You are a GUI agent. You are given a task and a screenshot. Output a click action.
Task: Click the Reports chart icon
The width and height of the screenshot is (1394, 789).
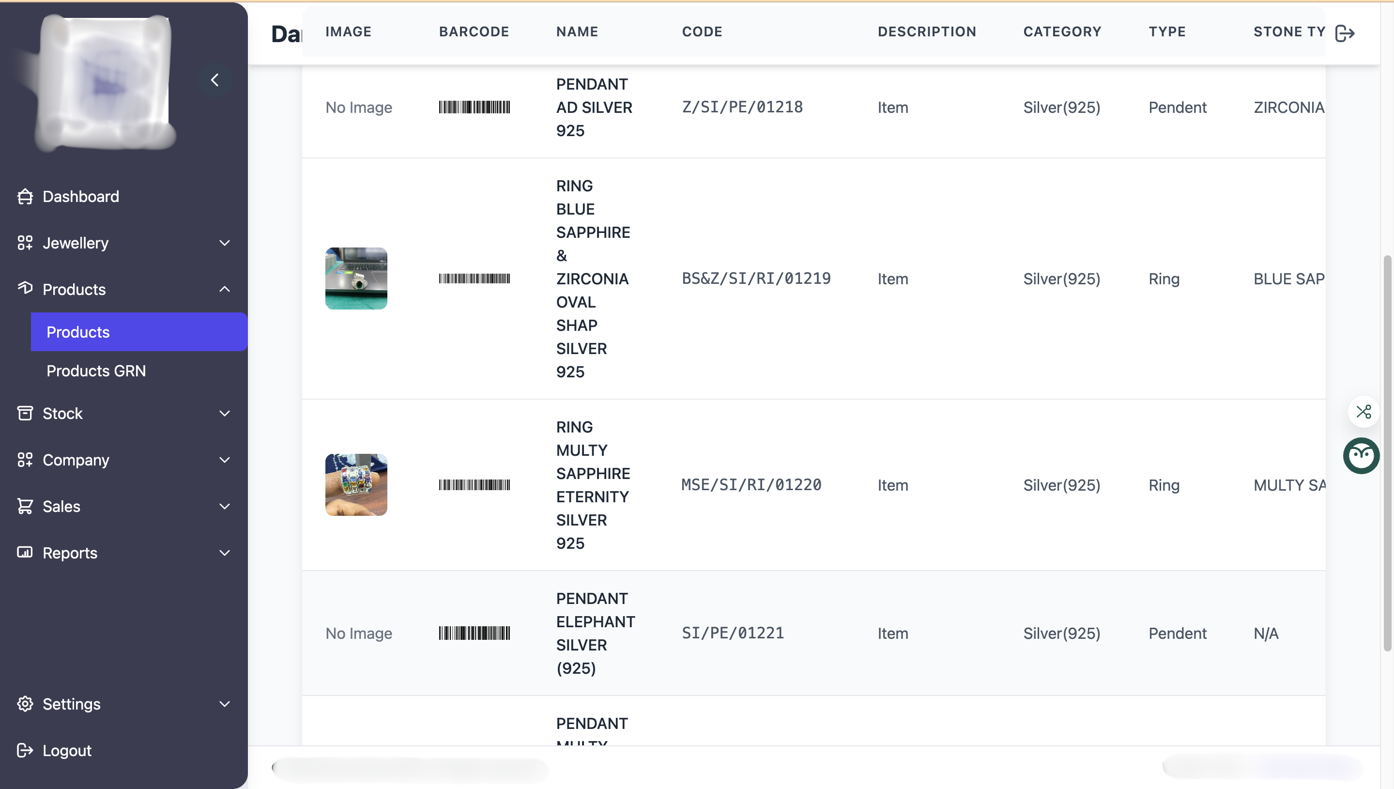[25, 552]
